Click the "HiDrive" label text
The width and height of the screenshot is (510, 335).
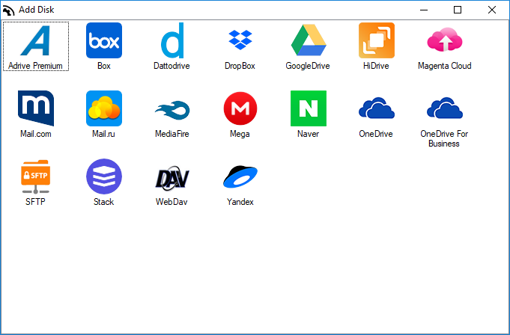click(x=376, y=66)
